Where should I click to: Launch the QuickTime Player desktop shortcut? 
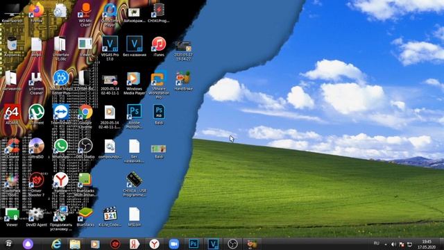[110, 15]
